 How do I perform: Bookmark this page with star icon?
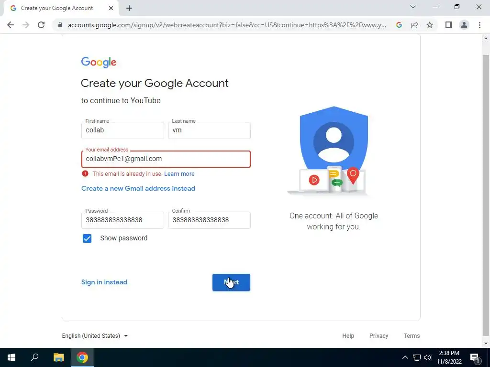coord(430,25)
